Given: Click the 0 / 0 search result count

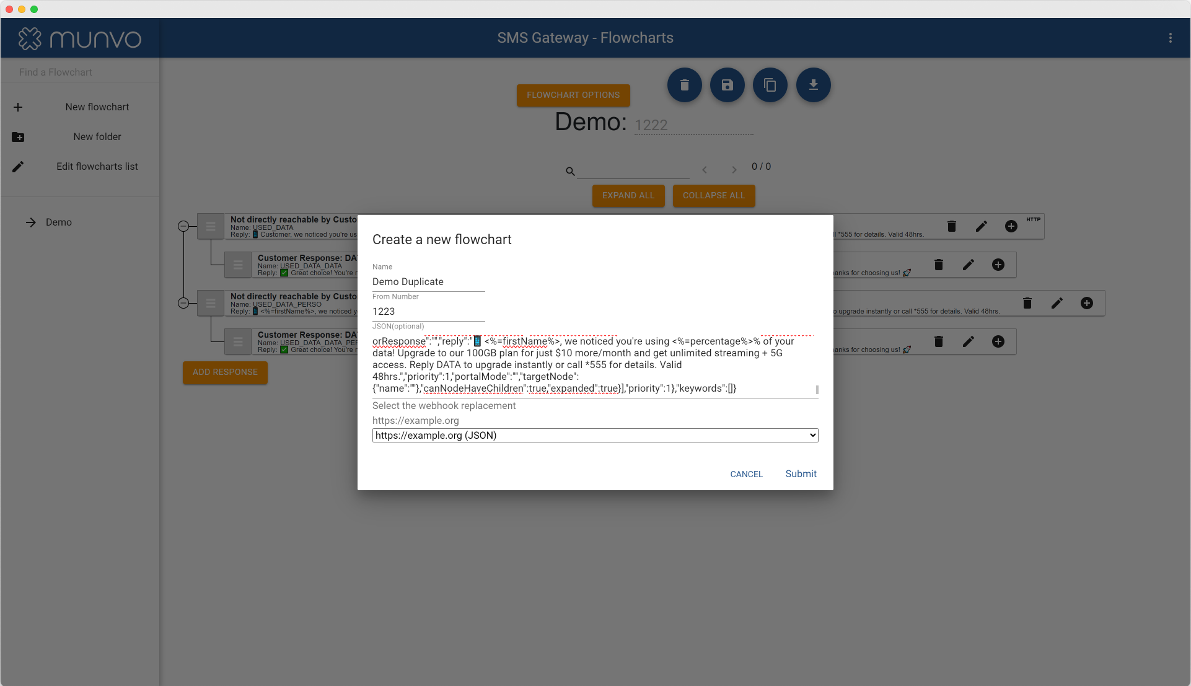Looking at the screenshot, I should pyautogui.click(x=761, y=167).
